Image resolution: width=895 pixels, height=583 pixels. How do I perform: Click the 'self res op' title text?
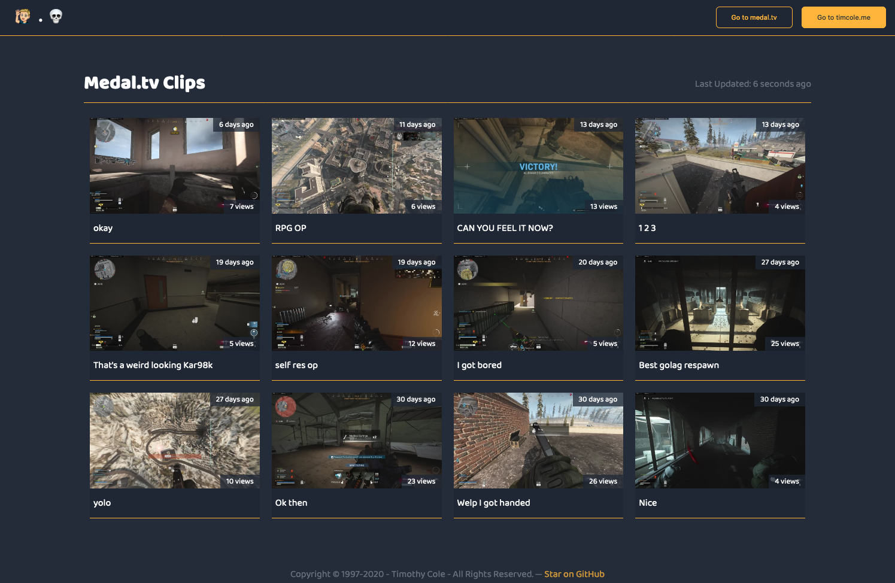pyautogui.click(x=296, y=365)
